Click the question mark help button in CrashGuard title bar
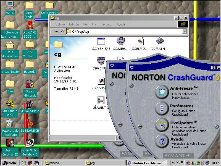 click(x=213, y=68)
